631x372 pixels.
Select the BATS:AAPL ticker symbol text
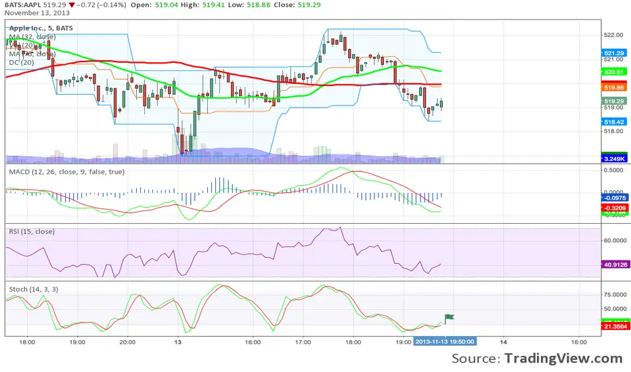coord(23,5)
